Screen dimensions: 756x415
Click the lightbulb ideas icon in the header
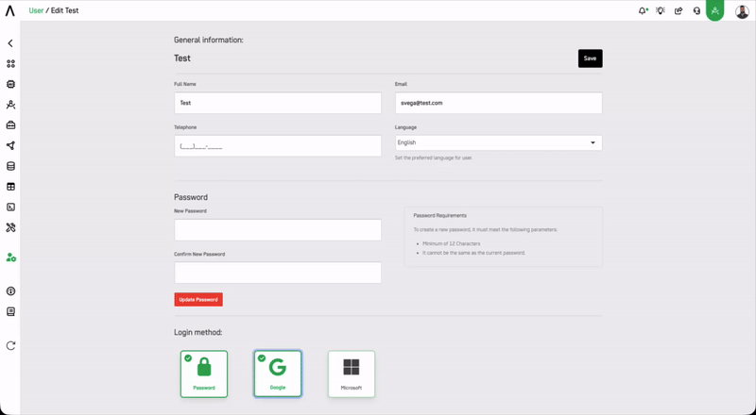[661, 10]
